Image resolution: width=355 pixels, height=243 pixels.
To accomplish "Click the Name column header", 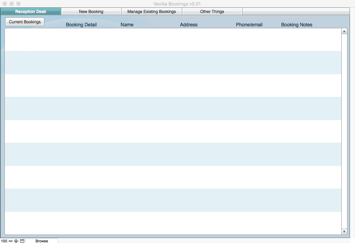I will click(127, 25).
